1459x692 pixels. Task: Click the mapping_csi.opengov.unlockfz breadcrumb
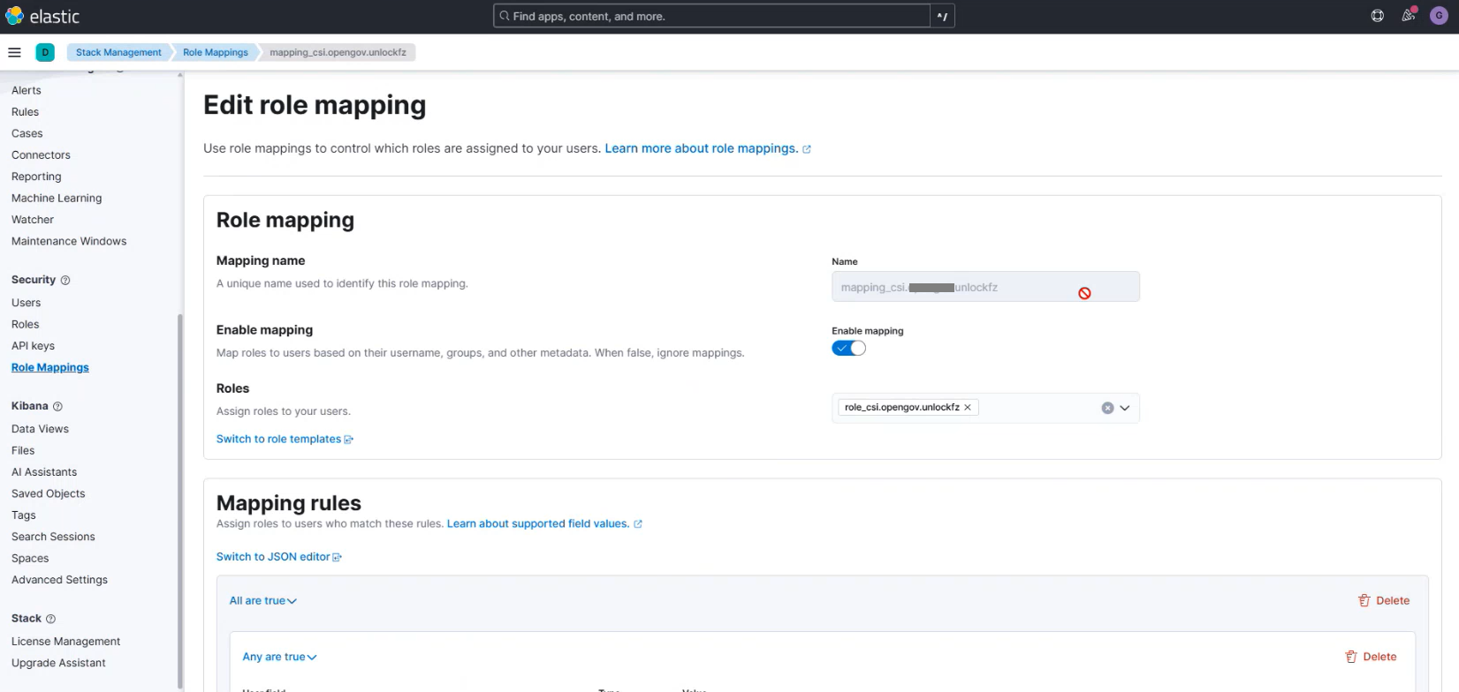tap(338, 52)
